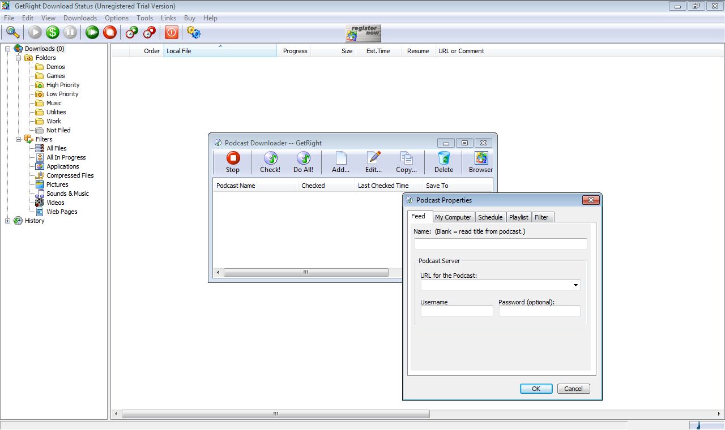This screenshot has height=430, width=725.
Task: Click Copy... in Podcast Downloader toolbar
Action: click(406, 162)
